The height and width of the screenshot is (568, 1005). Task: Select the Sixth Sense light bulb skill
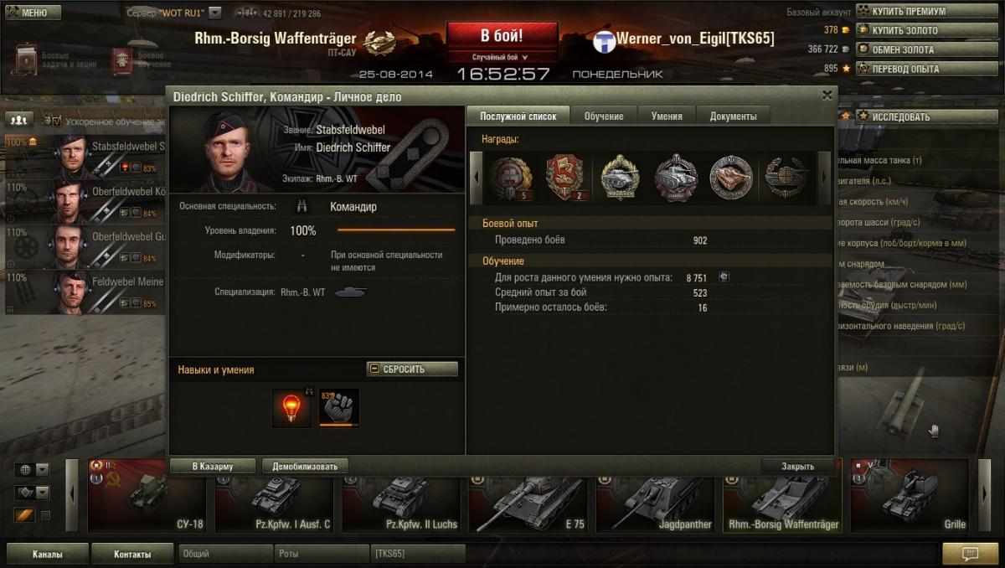pyautogui.click(x=291, y=408)
